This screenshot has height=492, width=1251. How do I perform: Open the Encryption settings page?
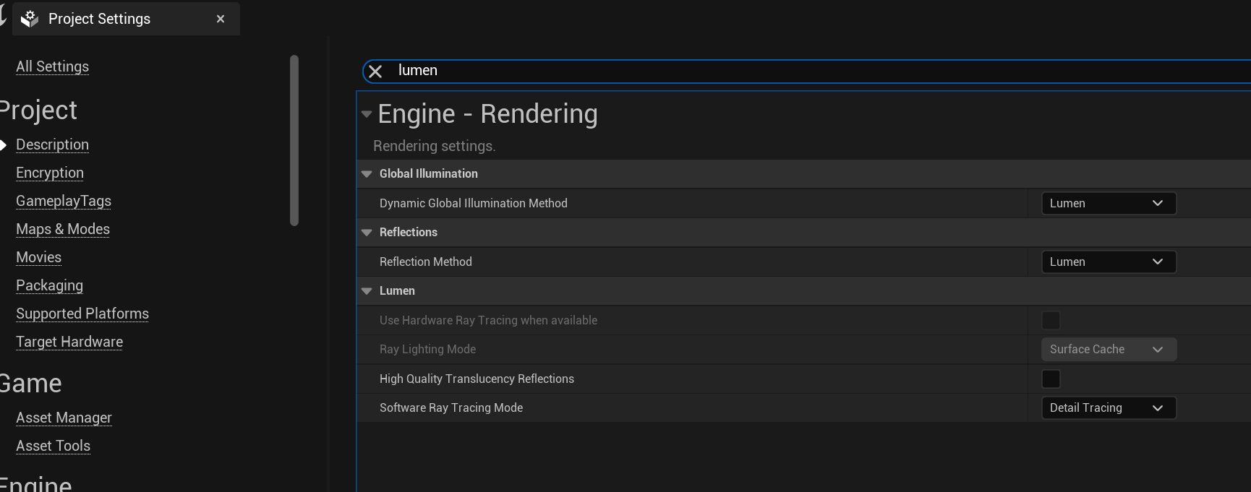coord(50,173)
